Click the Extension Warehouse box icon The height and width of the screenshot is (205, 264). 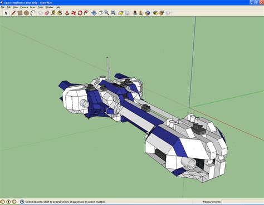pyautogui.click(x=155, y=13)
